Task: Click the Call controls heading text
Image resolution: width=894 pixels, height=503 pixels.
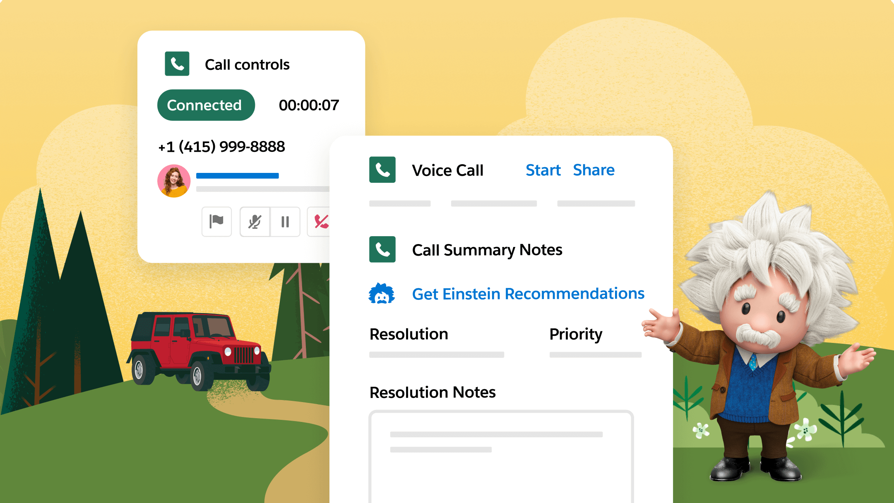Action: (247, 65)
